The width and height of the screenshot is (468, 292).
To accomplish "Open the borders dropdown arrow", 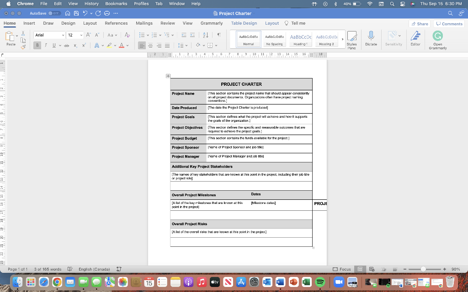I will 216,46.
